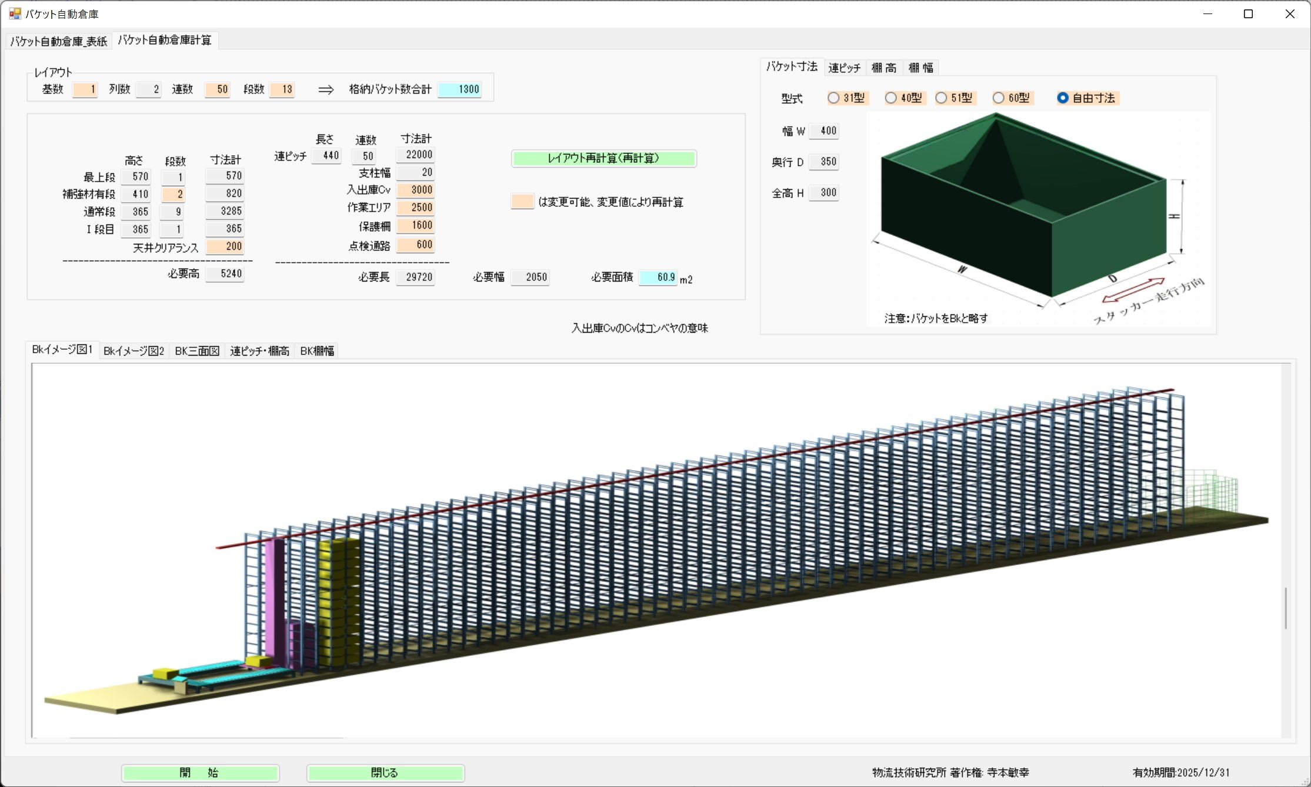Image resolution: width=1311 pixels, height=787 pixels.
Task: Select 自由寸法 free dimension option
Action: click(1063, 98)
